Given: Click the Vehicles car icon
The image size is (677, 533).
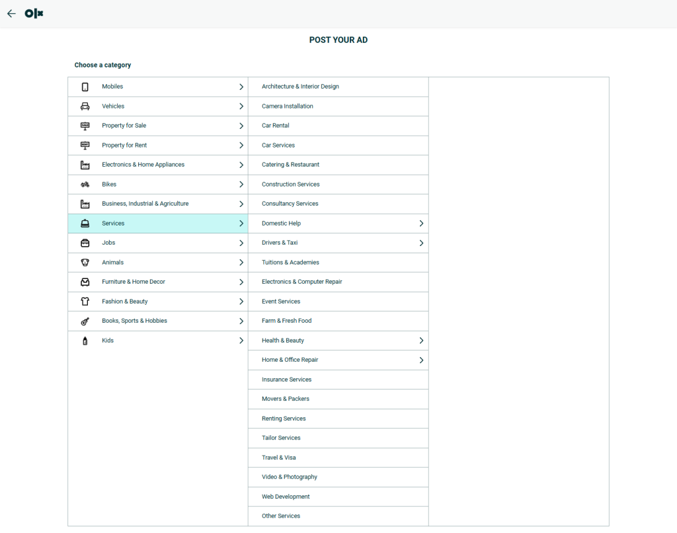Looking at the screenshot, I should pyautogui.click(x=85, y=106).
